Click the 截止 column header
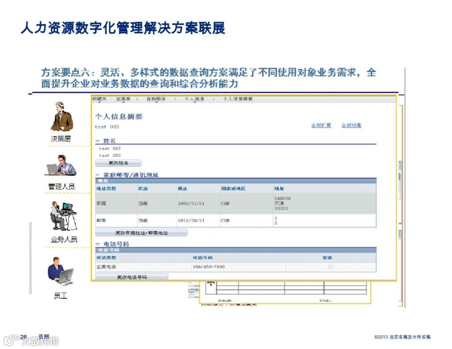 [x=182, y=188]
